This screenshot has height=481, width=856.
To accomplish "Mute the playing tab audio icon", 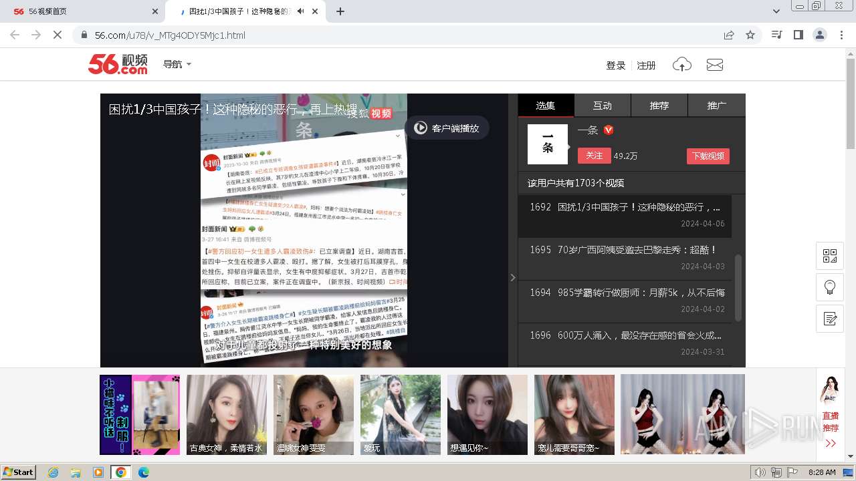I will tap(301, 11).
